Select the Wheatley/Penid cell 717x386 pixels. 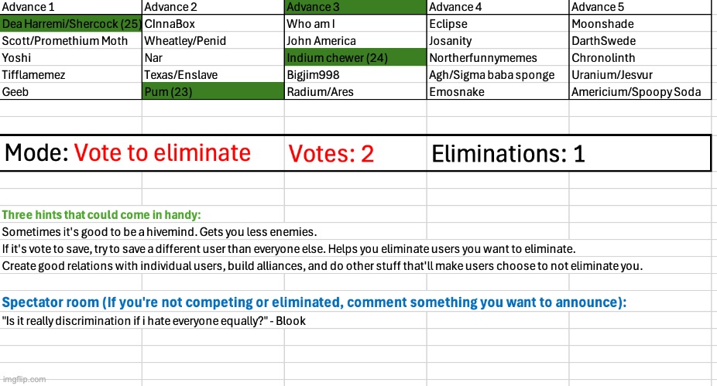pyautogui.click(x=213, y=41)
